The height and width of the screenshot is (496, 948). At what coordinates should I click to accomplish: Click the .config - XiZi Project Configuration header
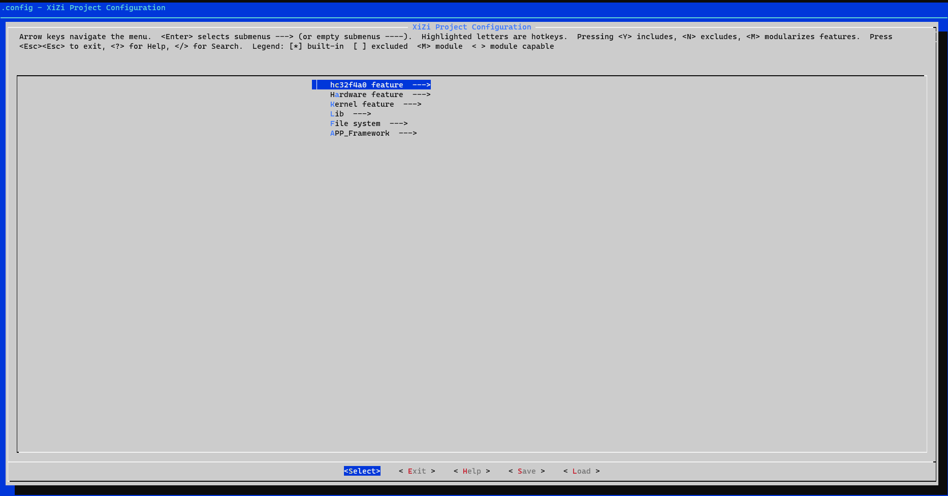[83, 8]
